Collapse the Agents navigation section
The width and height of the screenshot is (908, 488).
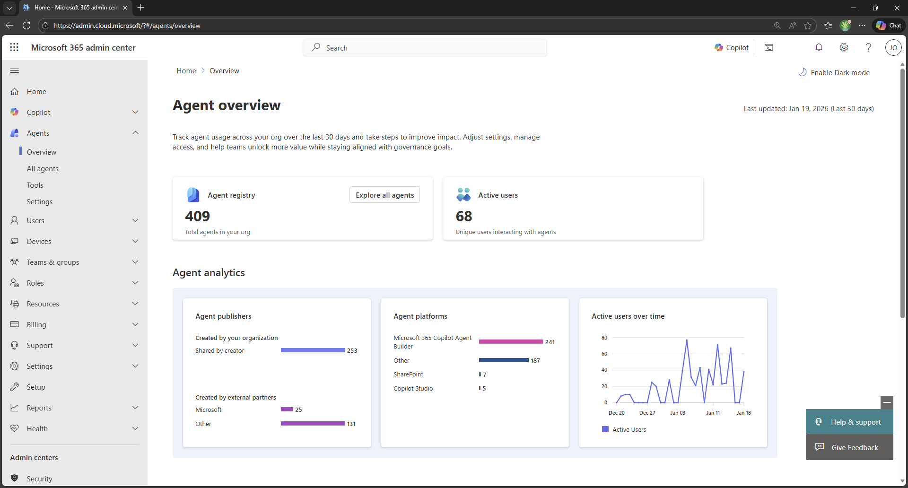click(x=135, y=133)
